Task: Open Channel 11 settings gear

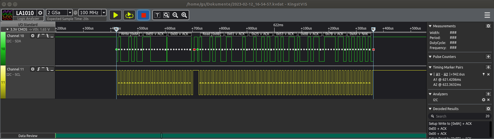Action: pos(33,69)
